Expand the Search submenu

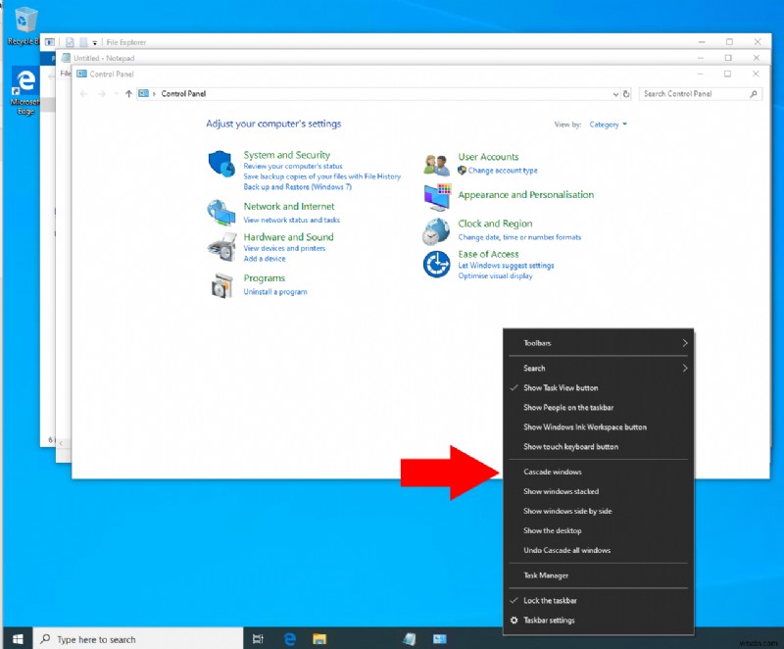pyautogui.click(x=532, y=368)
